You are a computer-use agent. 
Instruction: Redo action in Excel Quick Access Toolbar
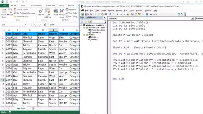[x=17, y=2]
